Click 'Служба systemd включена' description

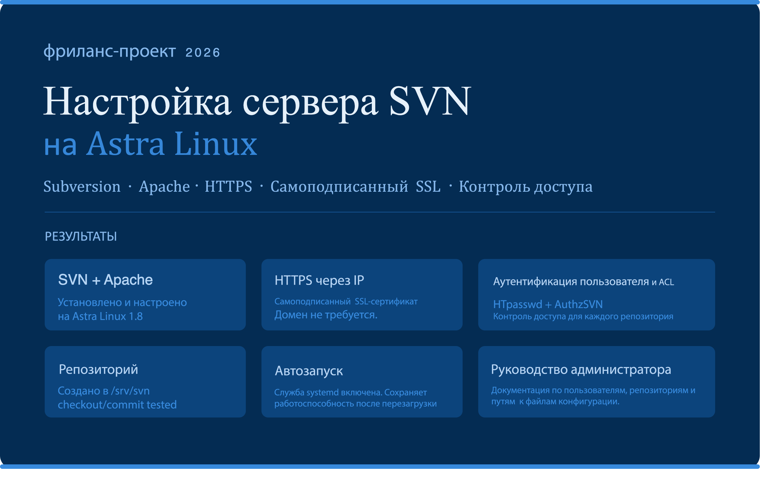click(356, 398)
